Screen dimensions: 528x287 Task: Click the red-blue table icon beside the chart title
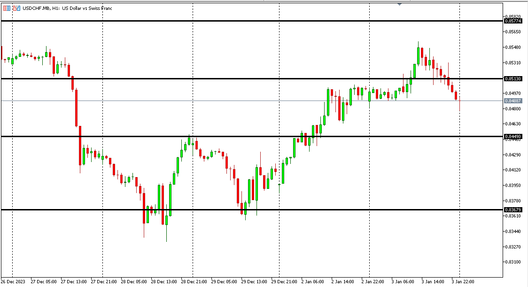click(x=7, y=8)
